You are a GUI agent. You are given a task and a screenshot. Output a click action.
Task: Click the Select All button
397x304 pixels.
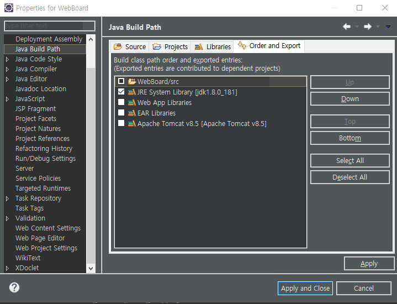click(x=350, y=160)
